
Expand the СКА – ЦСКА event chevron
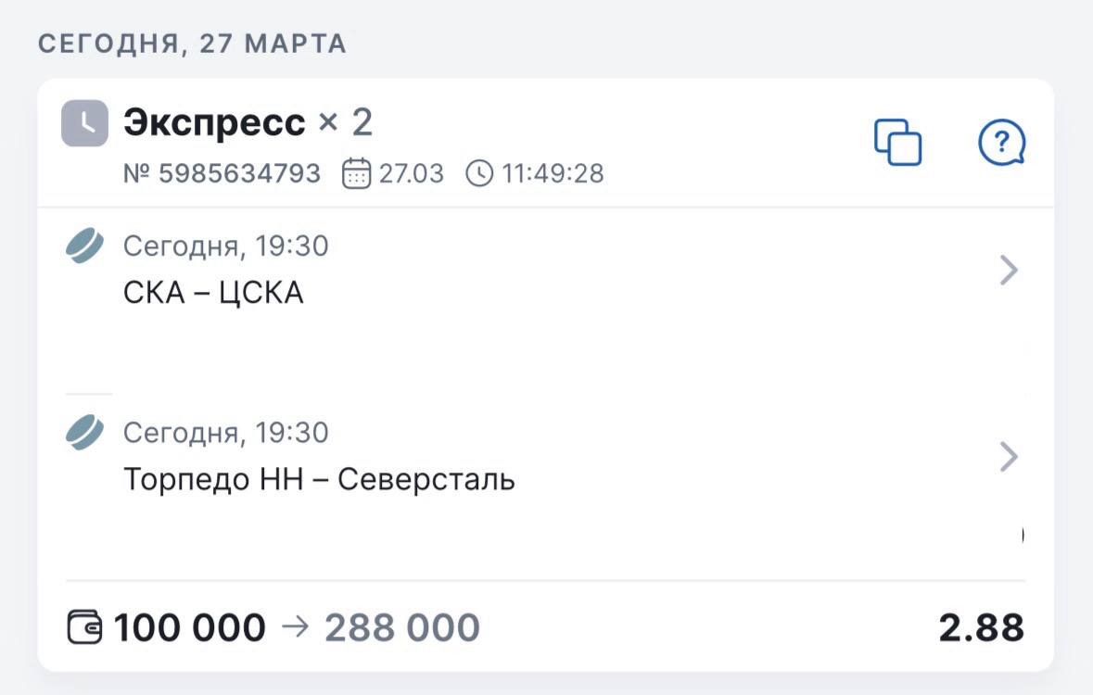tap(1009, 271)
